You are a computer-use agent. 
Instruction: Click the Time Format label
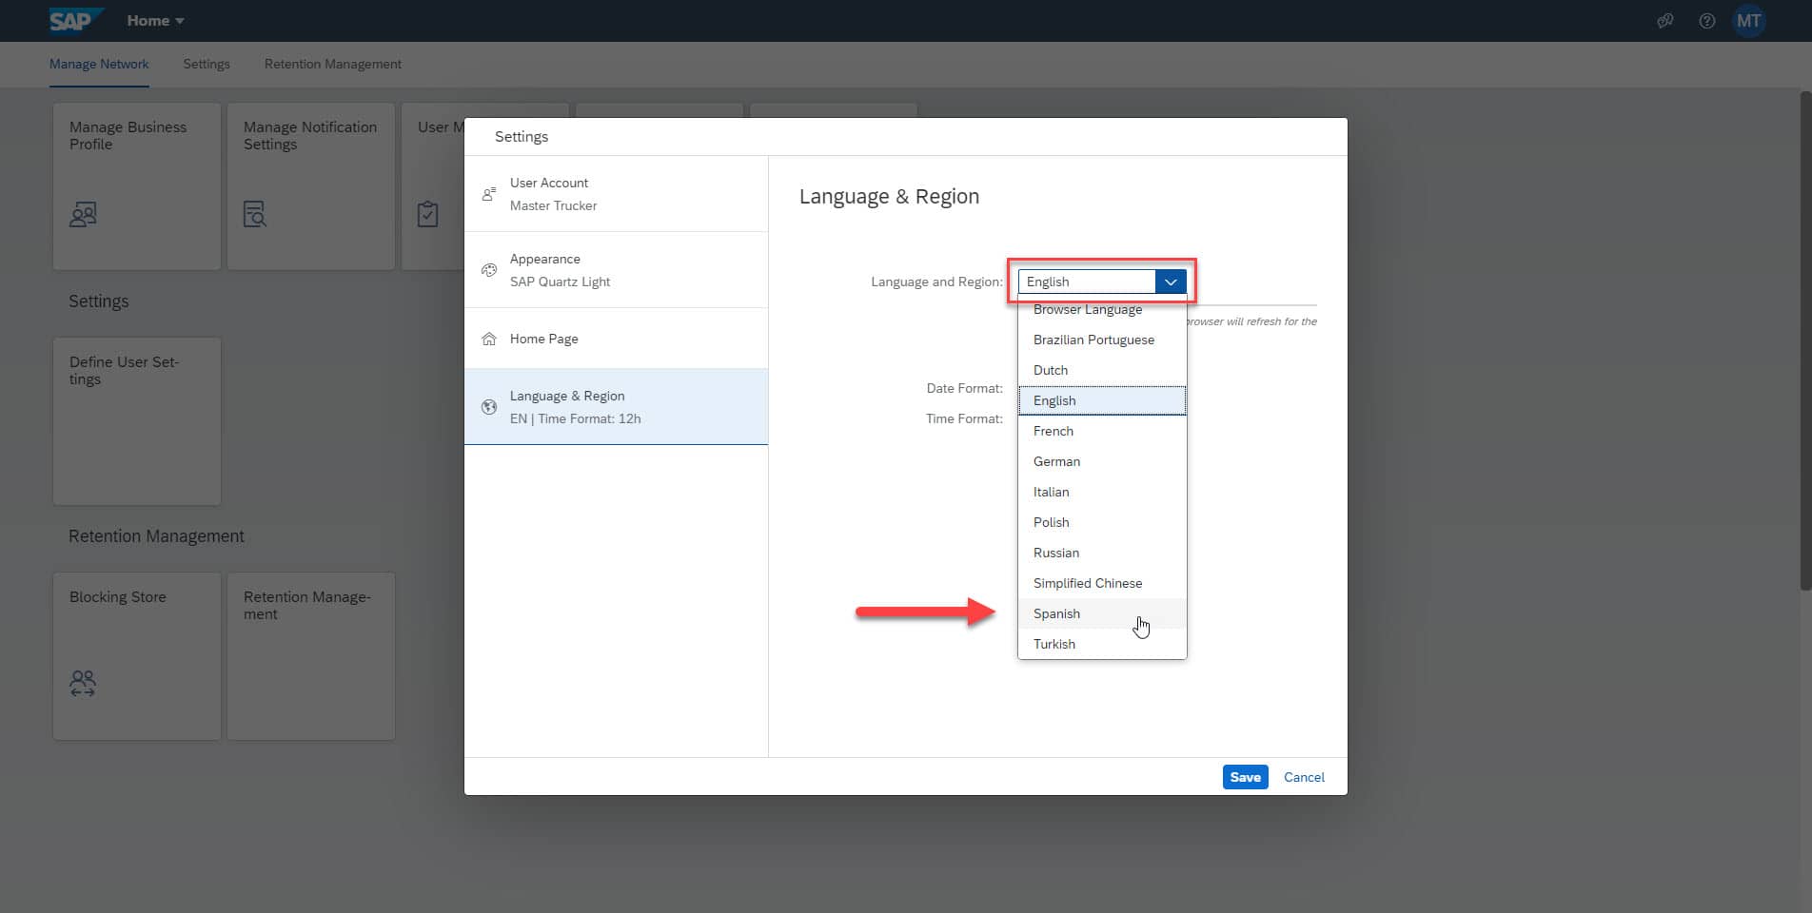point(964,418)
